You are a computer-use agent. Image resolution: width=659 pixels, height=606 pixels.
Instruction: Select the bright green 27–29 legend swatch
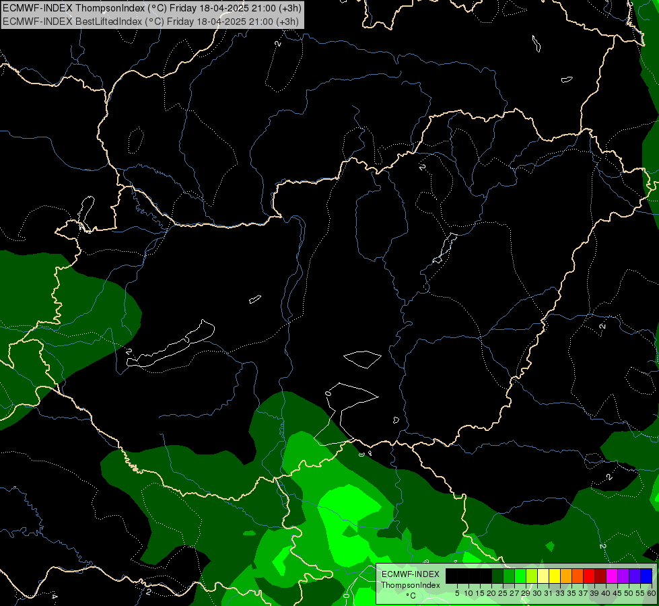coord(520,576)
